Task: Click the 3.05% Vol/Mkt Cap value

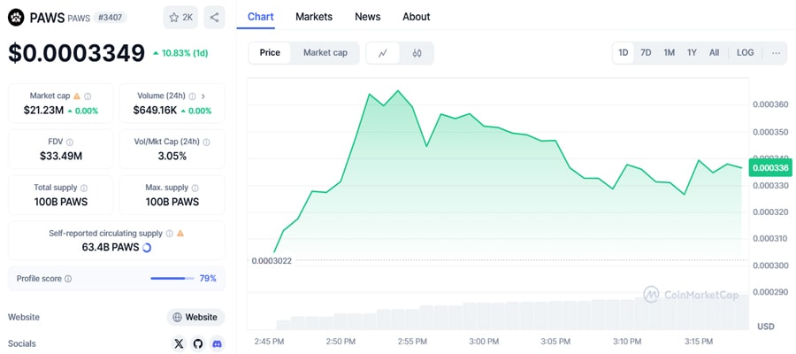Action: tap(172, 157)
